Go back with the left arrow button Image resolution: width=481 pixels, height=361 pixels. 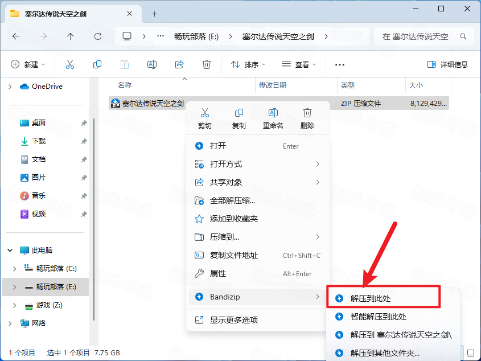tap(16, 36)
